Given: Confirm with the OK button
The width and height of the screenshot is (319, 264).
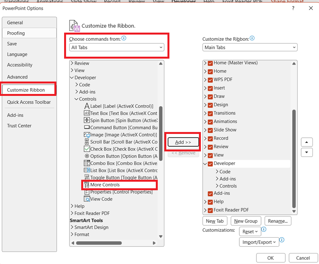Looking at the screenshot, I should tap(270, 258).
